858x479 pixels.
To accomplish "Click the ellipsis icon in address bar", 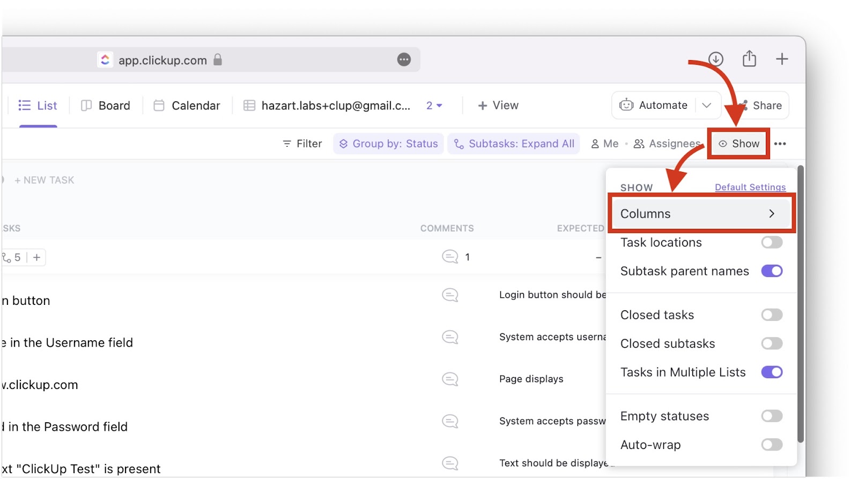I will [x=404, y=59].
